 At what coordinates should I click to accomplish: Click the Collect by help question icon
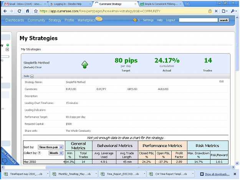(39, 153)
